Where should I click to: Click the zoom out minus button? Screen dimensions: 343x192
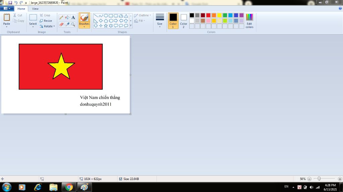(309, 179)
